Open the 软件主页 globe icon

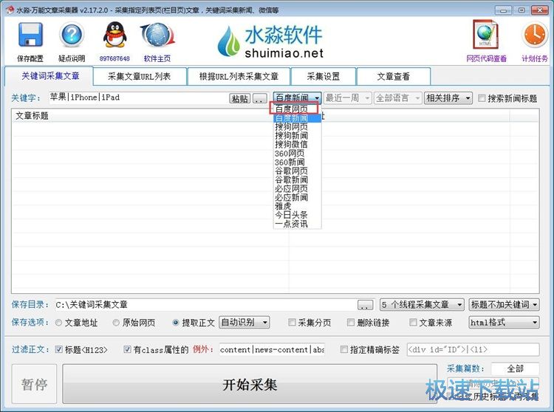pos(157,35)
